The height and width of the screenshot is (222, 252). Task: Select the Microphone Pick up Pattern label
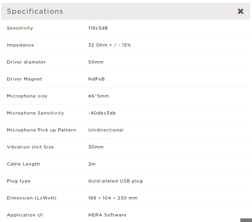pos(41,130)
